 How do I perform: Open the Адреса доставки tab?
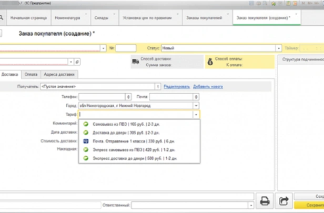[x=59, y=74]
